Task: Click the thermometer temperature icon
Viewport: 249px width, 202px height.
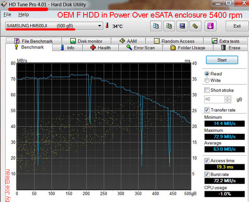Action: [x=107, y=26]
